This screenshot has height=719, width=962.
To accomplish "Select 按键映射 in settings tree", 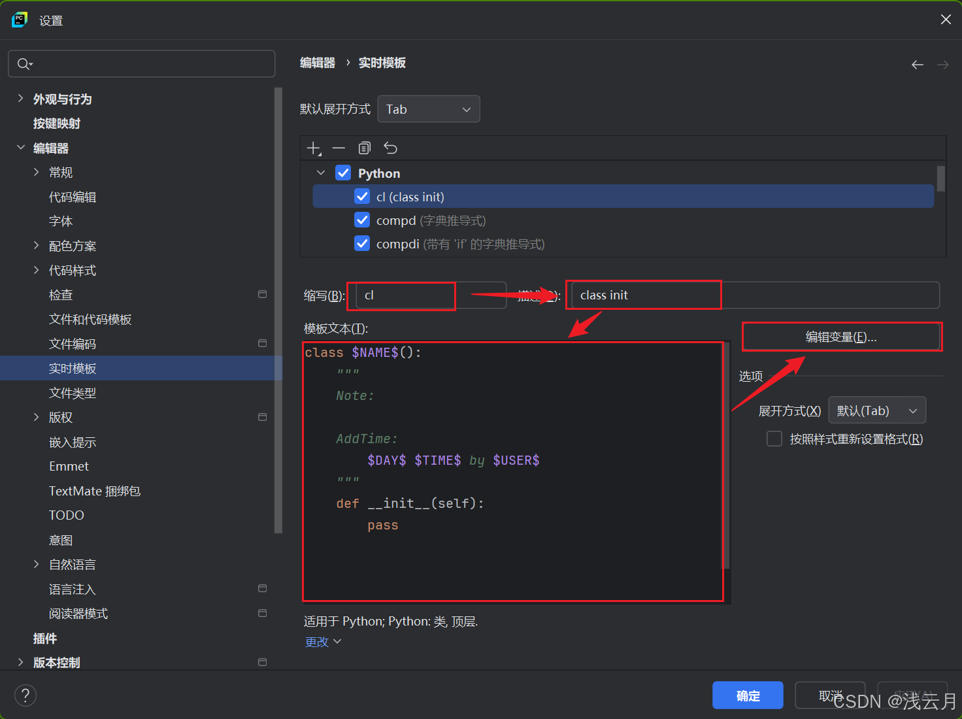I will 57,124.
